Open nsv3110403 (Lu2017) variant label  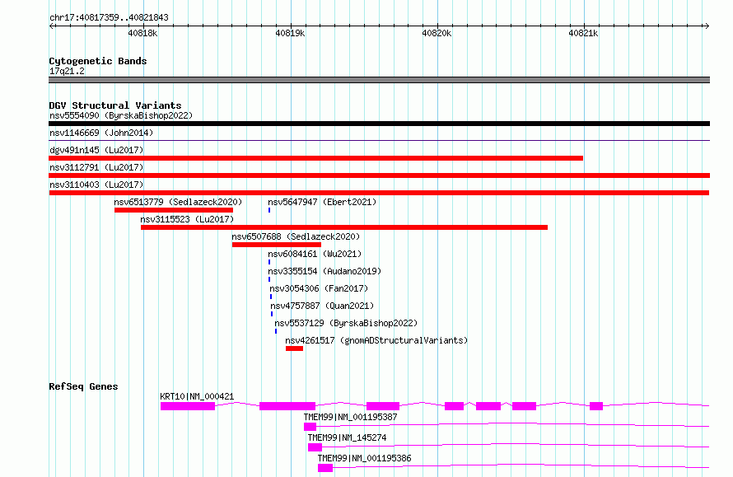tap(96, 185)
